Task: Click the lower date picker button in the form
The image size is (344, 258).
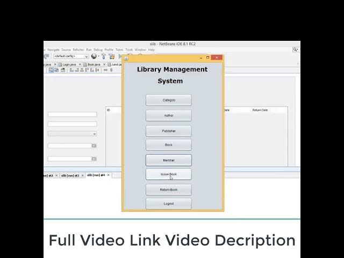Action: [x=94, y=159]
